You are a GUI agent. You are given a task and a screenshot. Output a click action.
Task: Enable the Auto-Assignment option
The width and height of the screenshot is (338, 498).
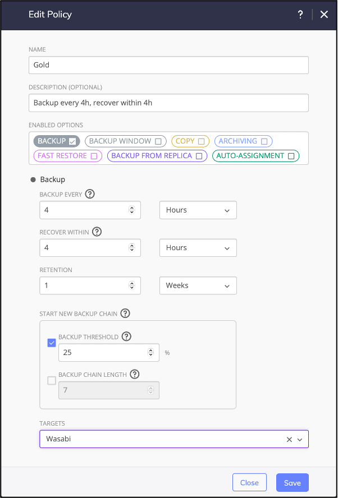point(255,156)
